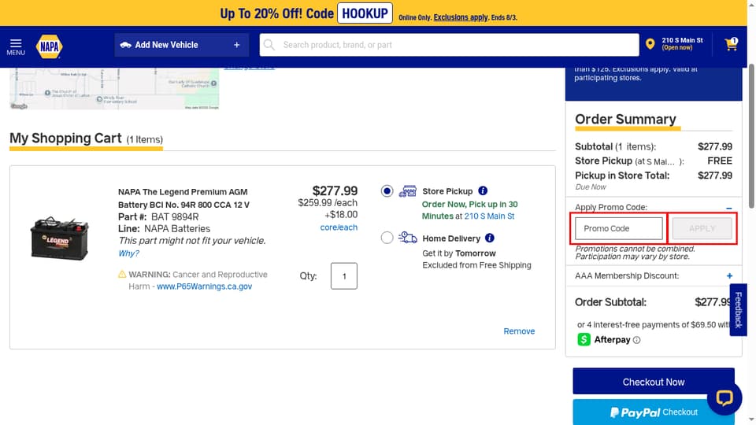Click the Order Summary heading
This screenshot has height=425, width=756.
tap(625, 119)
